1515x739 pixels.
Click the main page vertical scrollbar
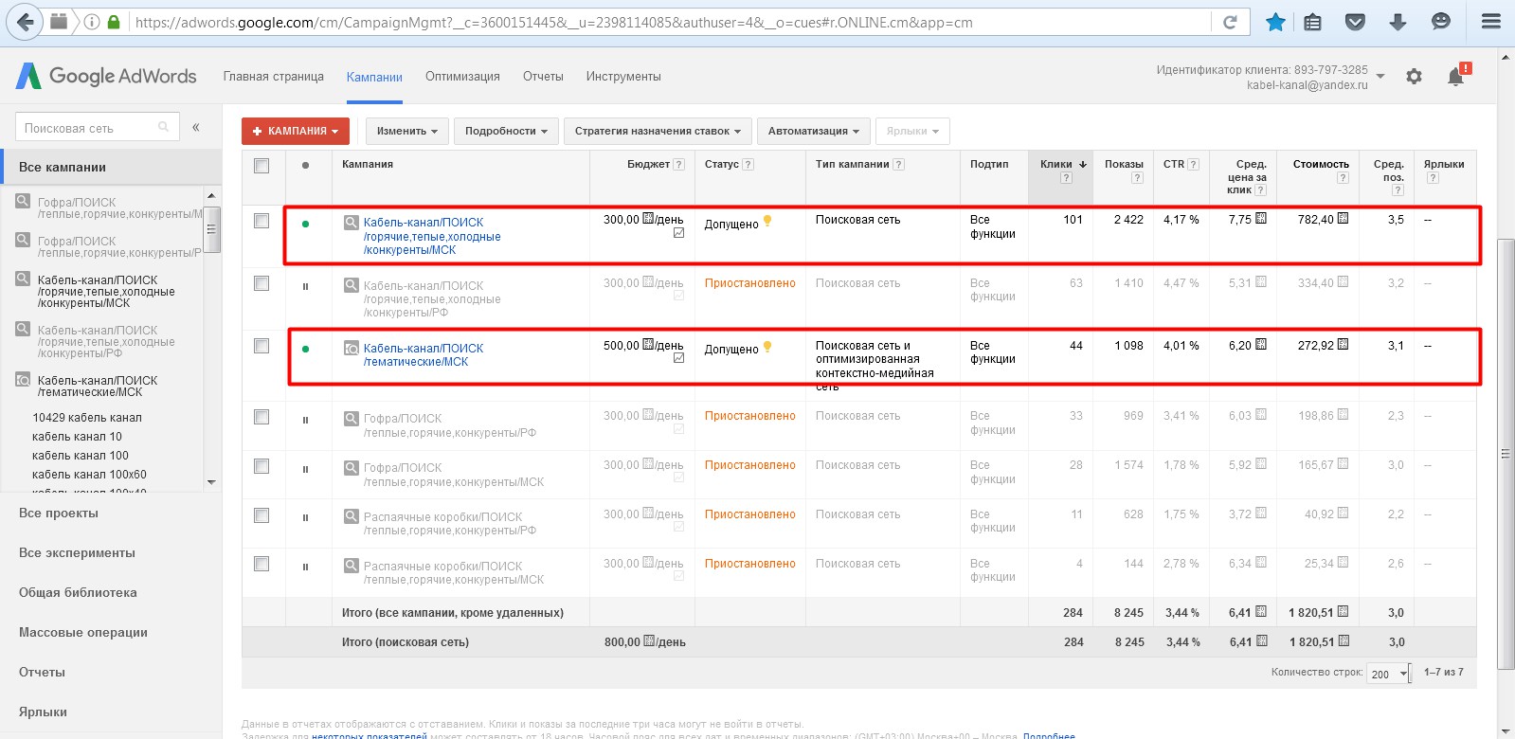pos(1505,453)
